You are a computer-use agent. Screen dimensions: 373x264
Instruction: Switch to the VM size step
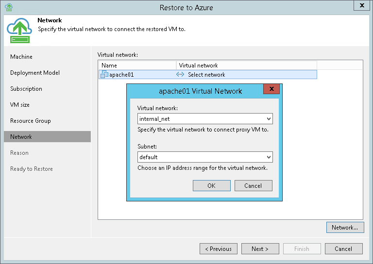20,105
